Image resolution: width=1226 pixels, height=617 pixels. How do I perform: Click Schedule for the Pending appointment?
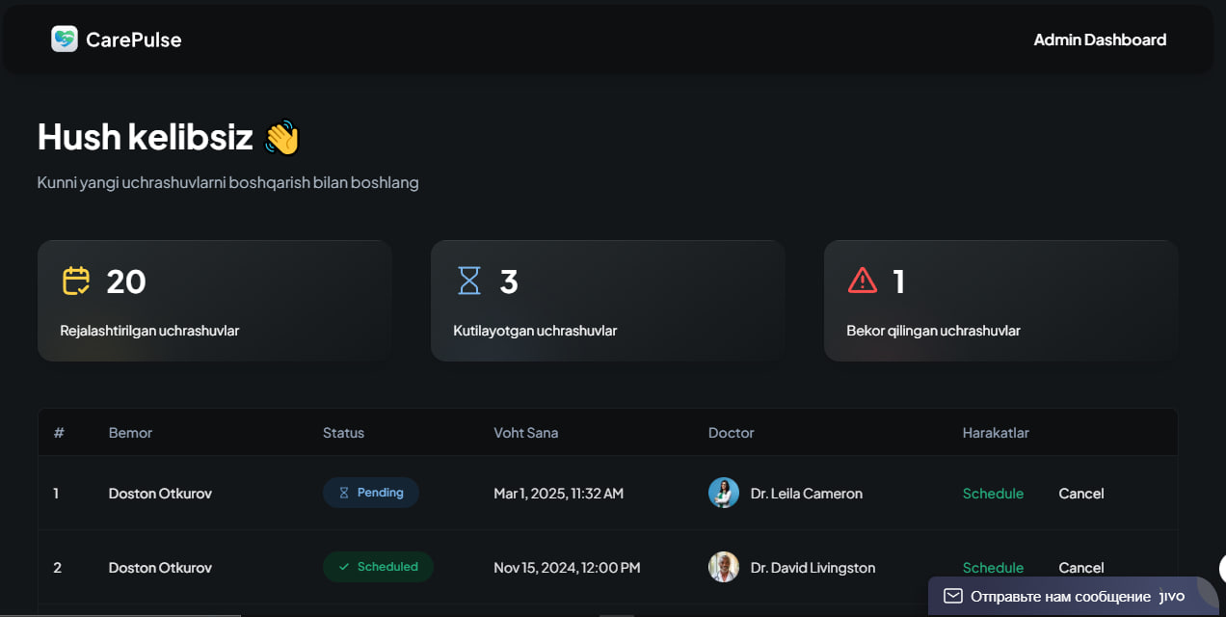coord(993,493)
